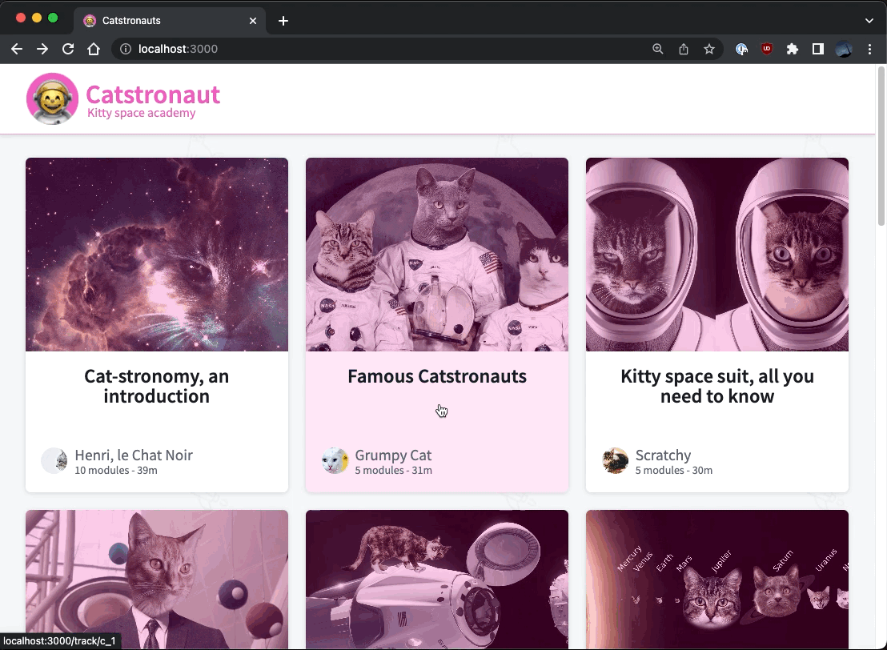This screenshot has height=650, width=887.
Task: Bookmark this page with star icon
Action: 708,49
